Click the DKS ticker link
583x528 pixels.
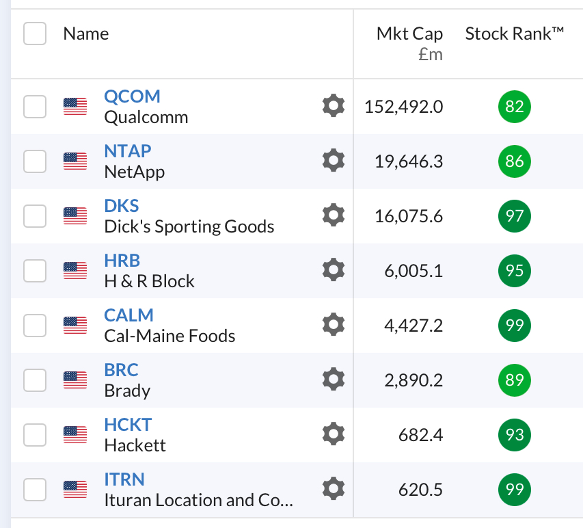click(122, 206)
